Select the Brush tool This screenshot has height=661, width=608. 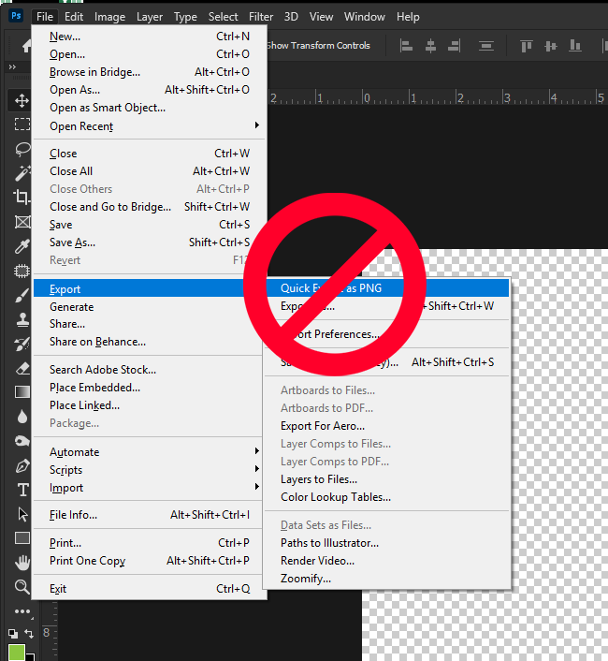coord(22,295)
